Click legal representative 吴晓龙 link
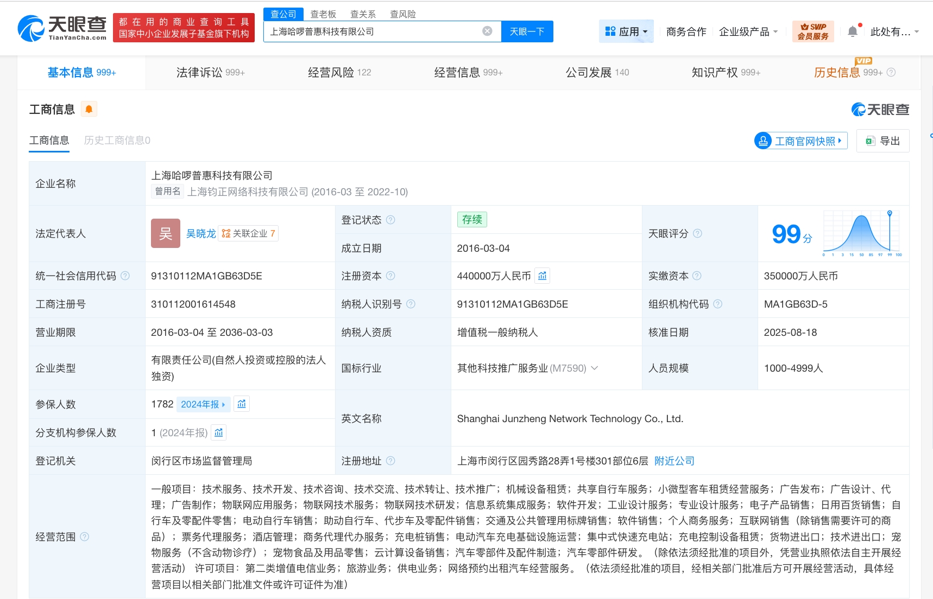933x599 pixels. (x=200, y=233)
